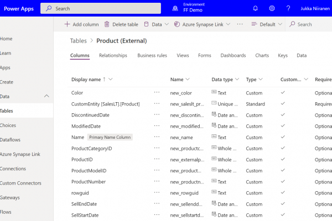Switch to the Relationships tab
Viewport: 332px width, 221px height.
[113, 55]
